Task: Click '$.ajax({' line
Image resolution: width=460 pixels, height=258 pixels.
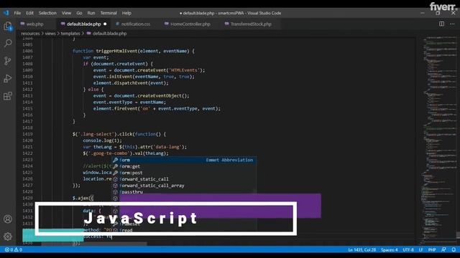Action: [x=83, y=198]
